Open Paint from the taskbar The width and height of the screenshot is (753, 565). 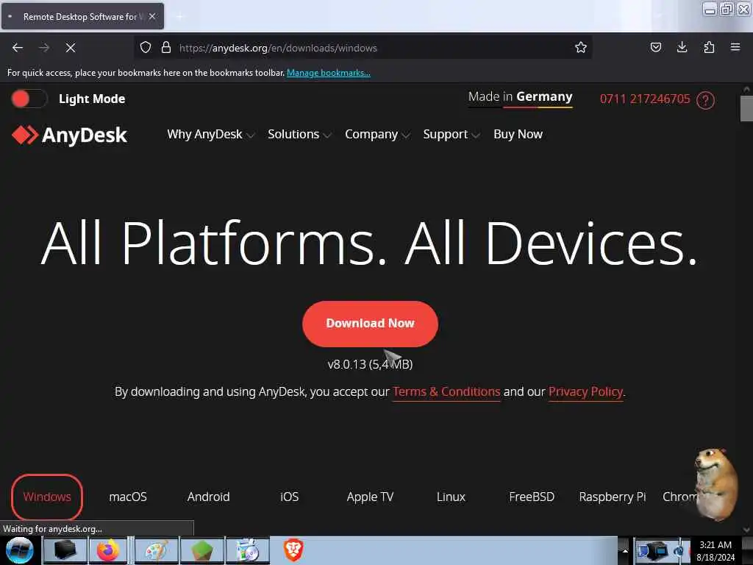pos(157,550)
